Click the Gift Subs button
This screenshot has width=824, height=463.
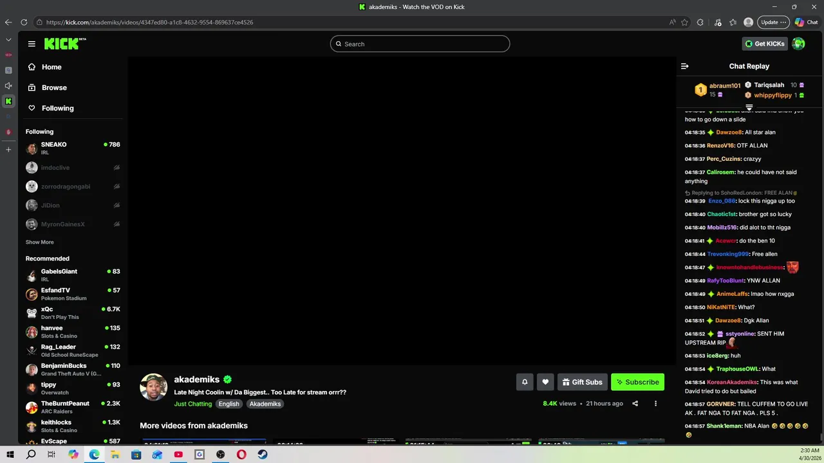582,382
